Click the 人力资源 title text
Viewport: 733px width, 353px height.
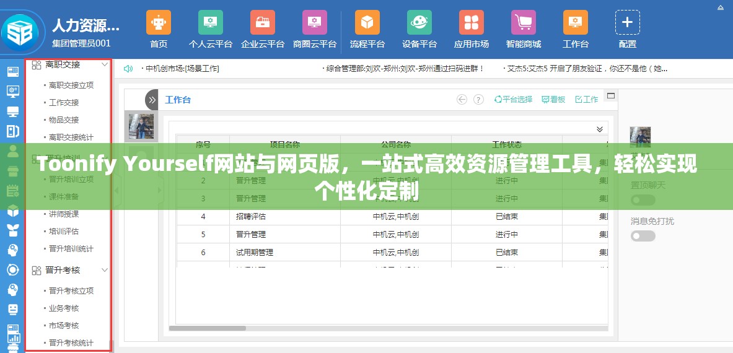(x=86, y=25)
